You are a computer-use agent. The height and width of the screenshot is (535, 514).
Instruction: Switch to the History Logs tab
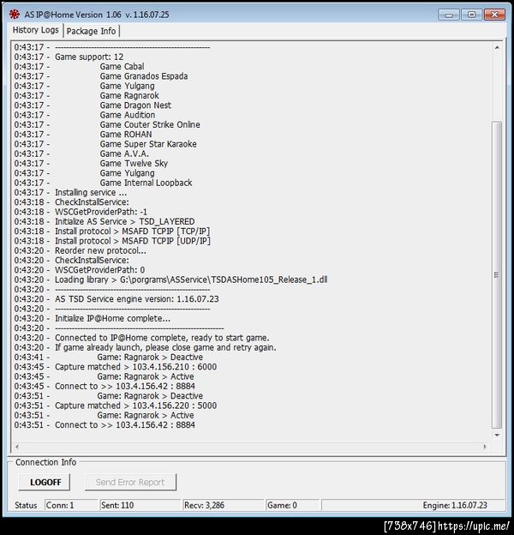(x=35, y=30)
